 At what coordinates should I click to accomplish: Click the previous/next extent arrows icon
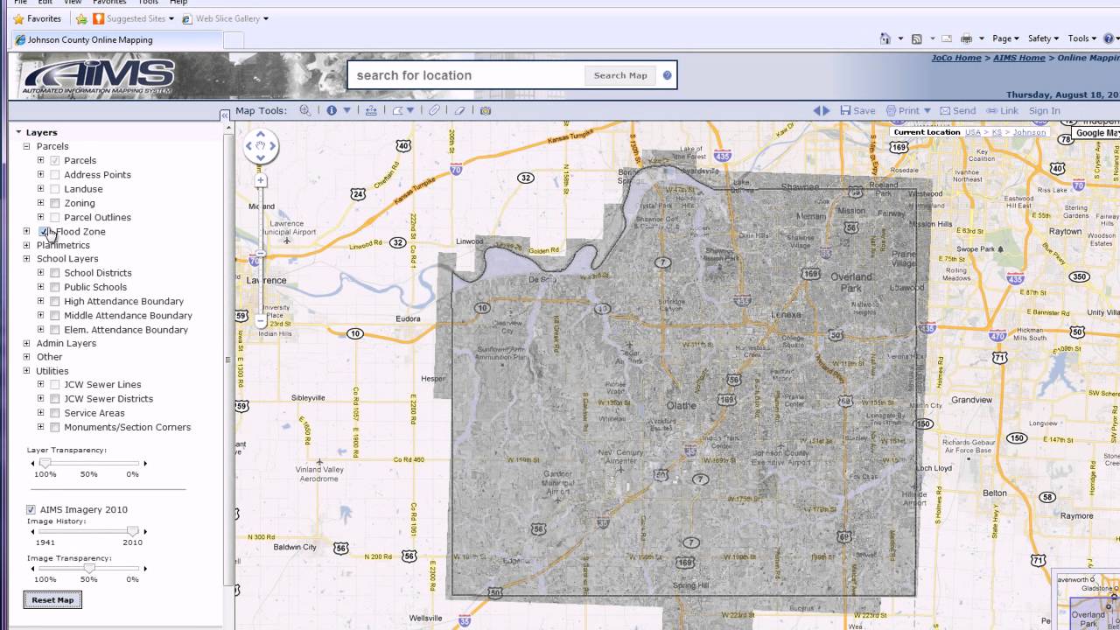[822, 110]
